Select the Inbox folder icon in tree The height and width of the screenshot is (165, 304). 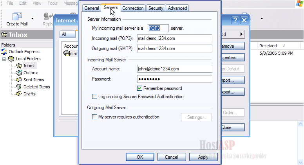[x=19, y=66]
